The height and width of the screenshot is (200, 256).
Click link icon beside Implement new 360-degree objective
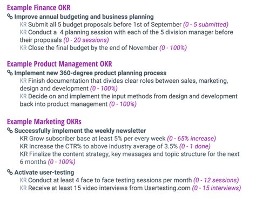[x=10, y=73]
